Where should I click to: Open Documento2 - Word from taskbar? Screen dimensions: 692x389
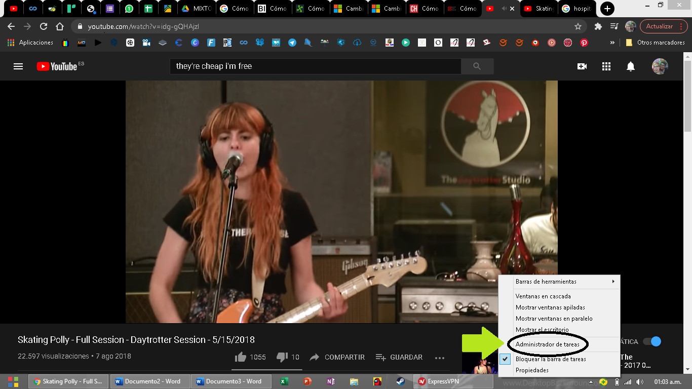click(x=150, y=381)
